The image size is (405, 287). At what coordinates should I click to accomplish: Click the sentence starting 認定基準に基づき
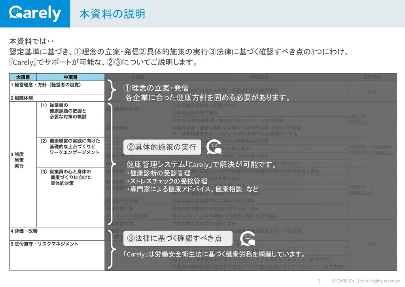point(180,52)
